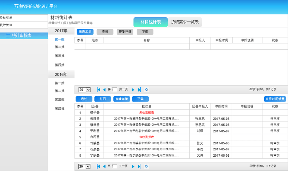Open the page-size dropdown in upper pager
This screenshot has width=288, height=171.
85,90
